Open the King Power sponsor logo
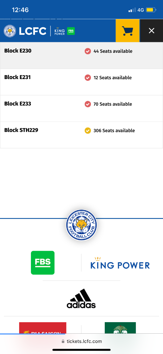Image resolution: width=163 pixels, height=354 pixels. (120, 263)
